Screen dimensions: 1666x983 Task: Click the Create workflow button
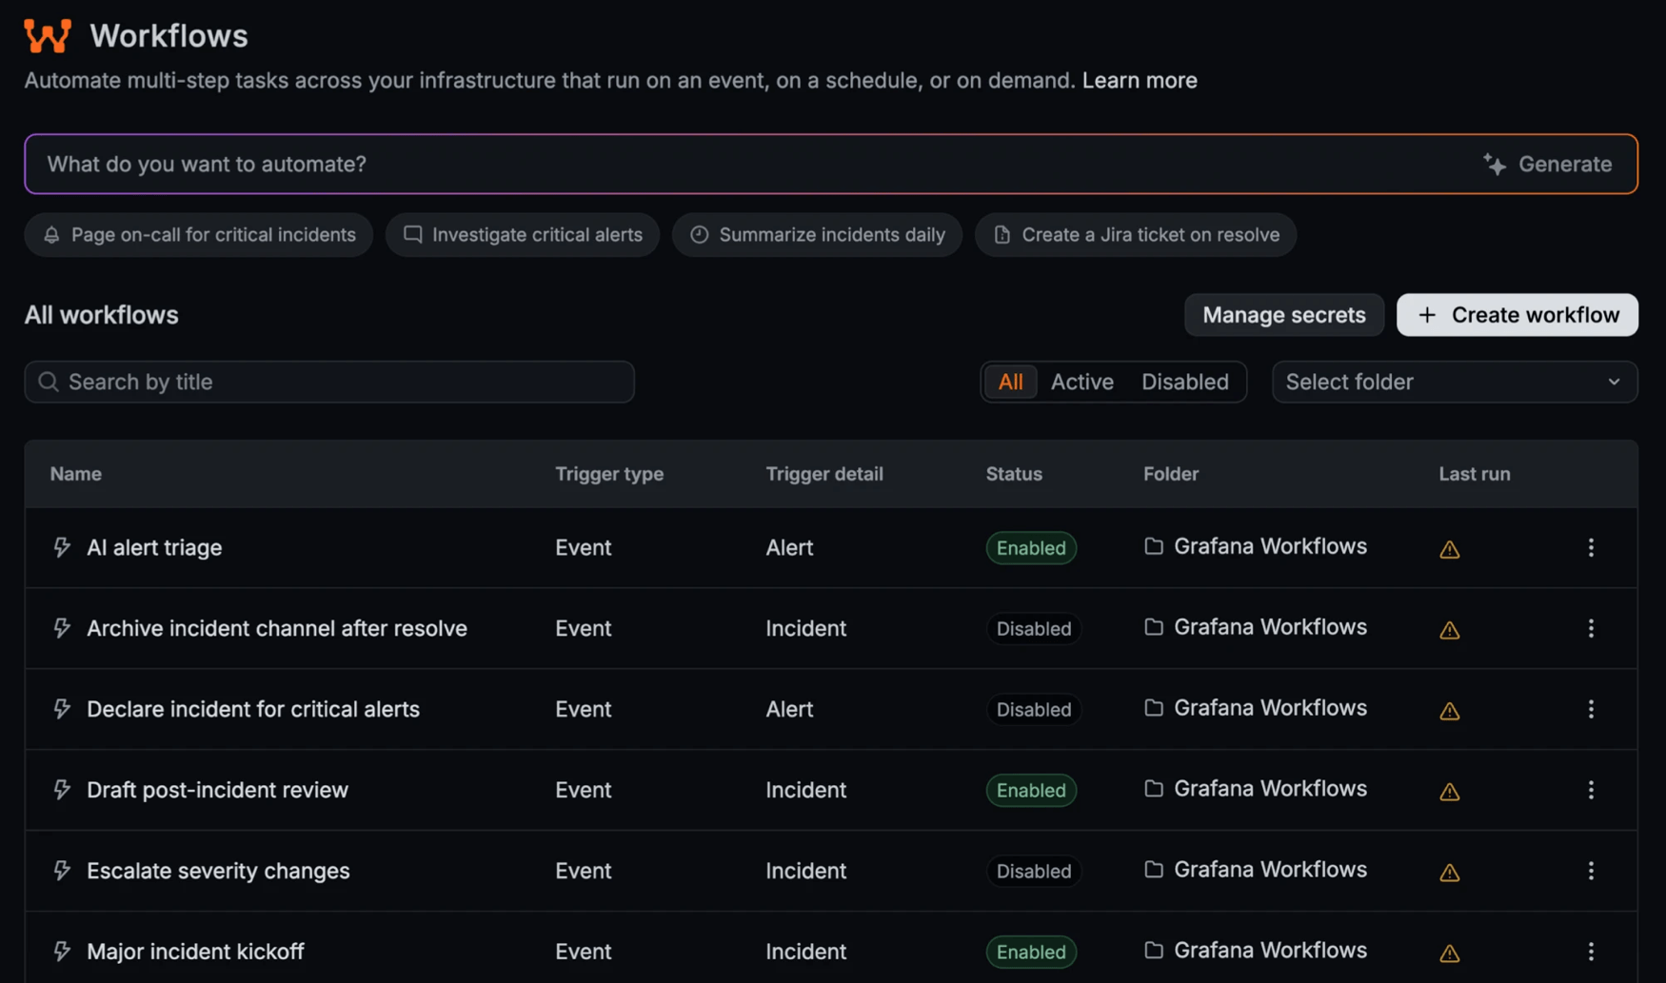[x=1517, y=315]
